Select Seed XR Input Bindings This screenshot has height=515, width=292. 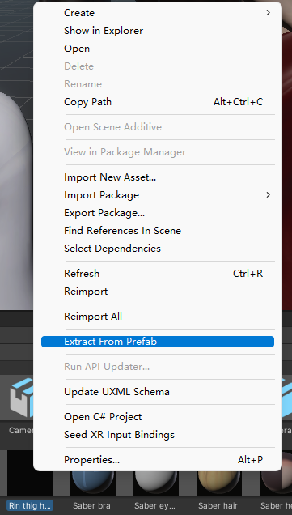(x=119, y=435)
